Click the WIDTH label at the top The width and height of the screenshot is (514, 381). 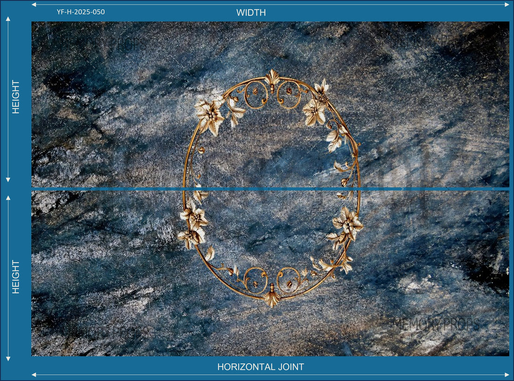[x=251, y=13]
